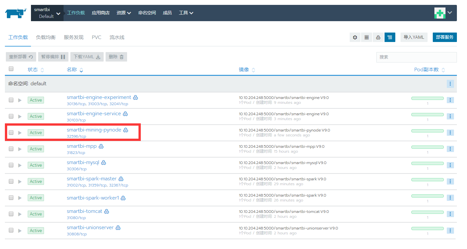Viewport: 467px width, 249px height.
Task: Sort by the 状态 column
Action: click(36, 70)
